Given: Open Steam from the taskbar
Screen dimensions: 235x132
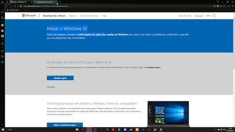Looking at the screenshot, I should [131, 129].
